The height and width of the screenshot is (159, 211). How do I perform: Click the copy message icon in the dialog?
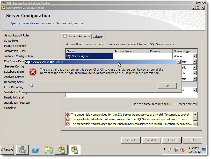pyautogui.click(x=32, y=85)
